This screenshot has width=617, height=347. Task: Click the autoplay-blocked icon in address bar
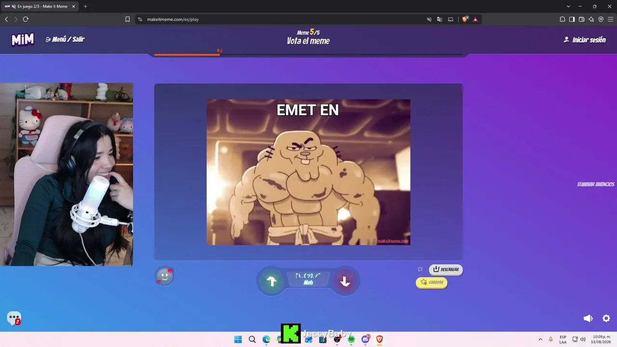[x=429, y=19]
